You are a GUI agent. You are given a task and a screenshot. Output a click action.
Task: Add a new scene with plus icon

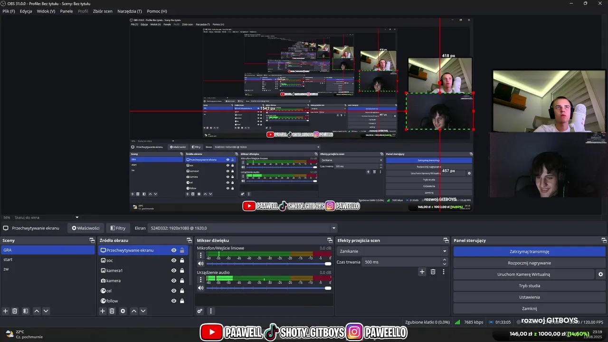[x=6, y=311]
